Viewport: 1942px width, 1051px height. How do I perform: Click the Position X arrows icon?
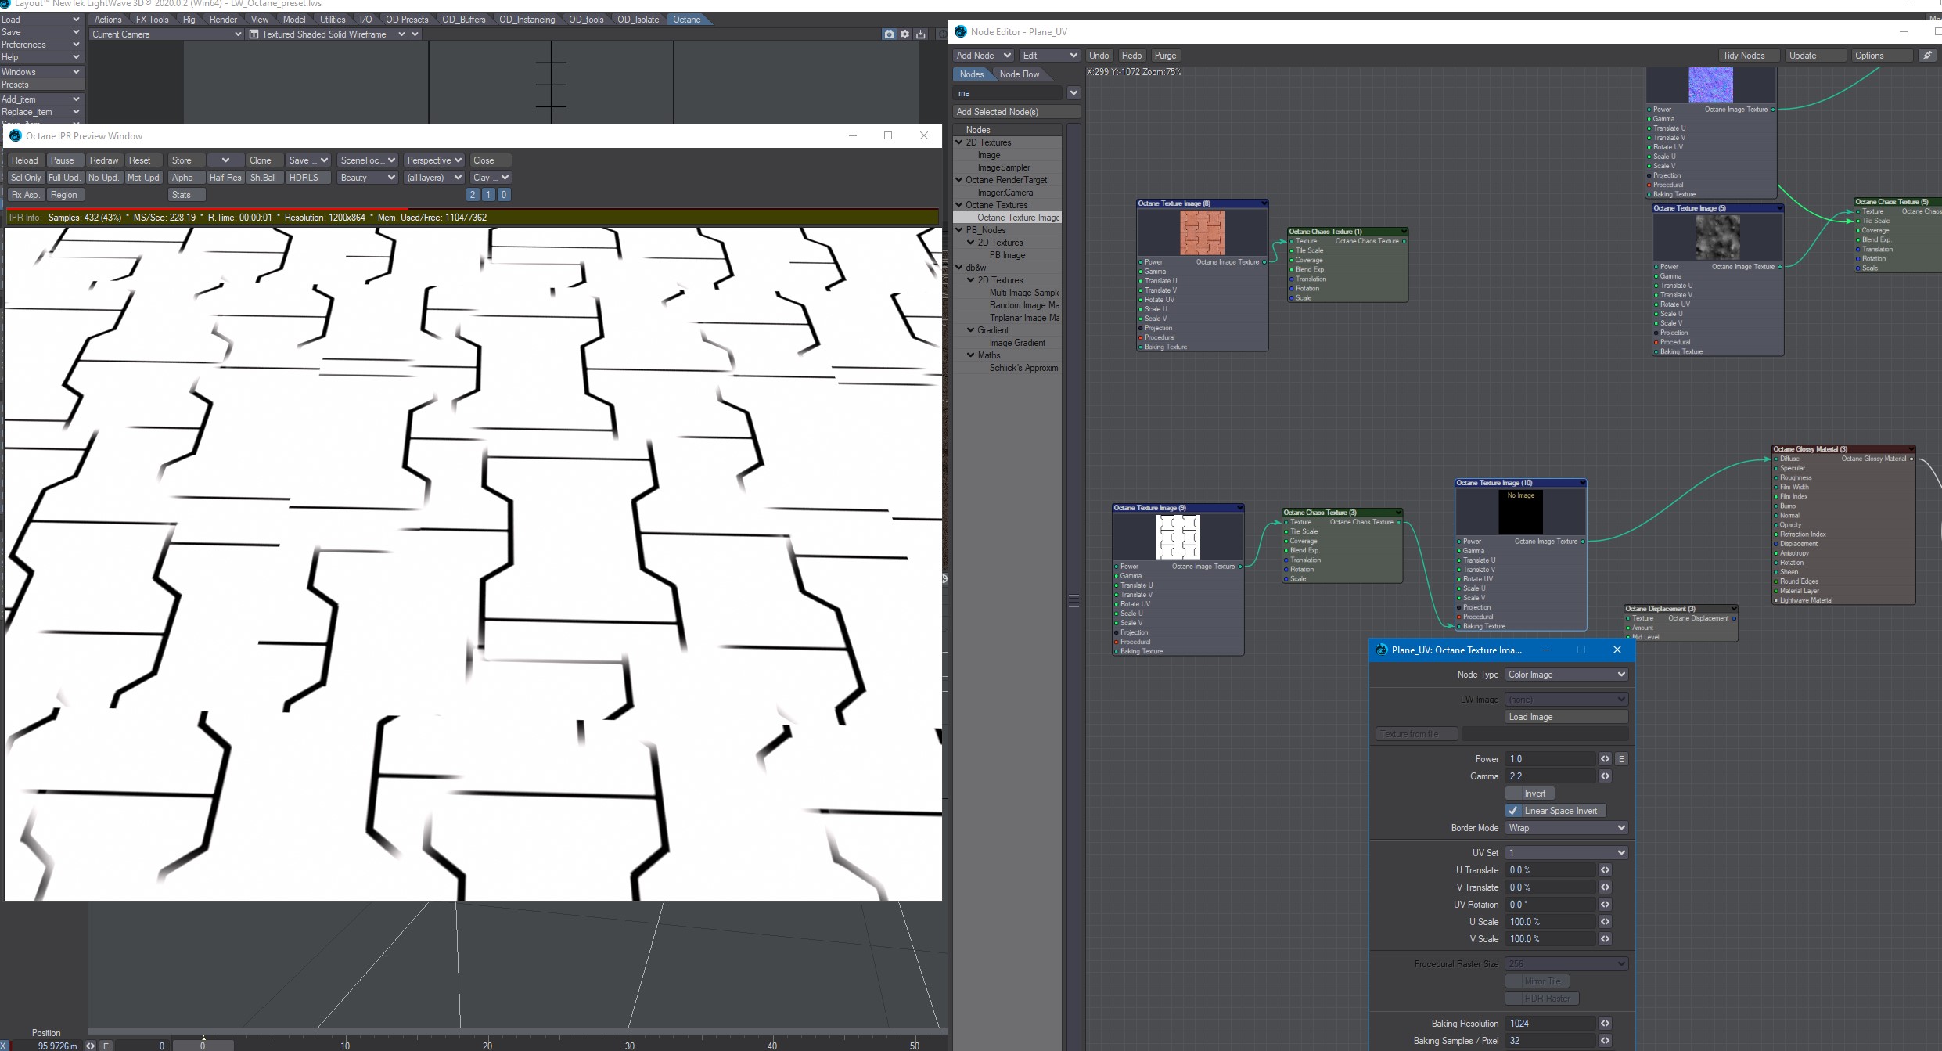[x=90, y=1046]
